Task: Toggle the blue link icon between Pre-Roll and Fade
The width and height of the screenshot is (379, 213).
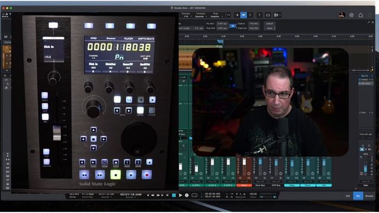Action: tap(232, 26)
